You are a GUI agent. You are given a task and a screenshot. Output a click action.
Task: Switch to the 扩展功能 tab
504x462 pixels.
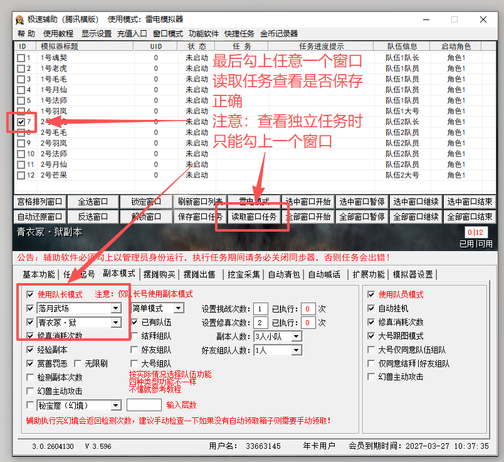click(x=369, y=274)
